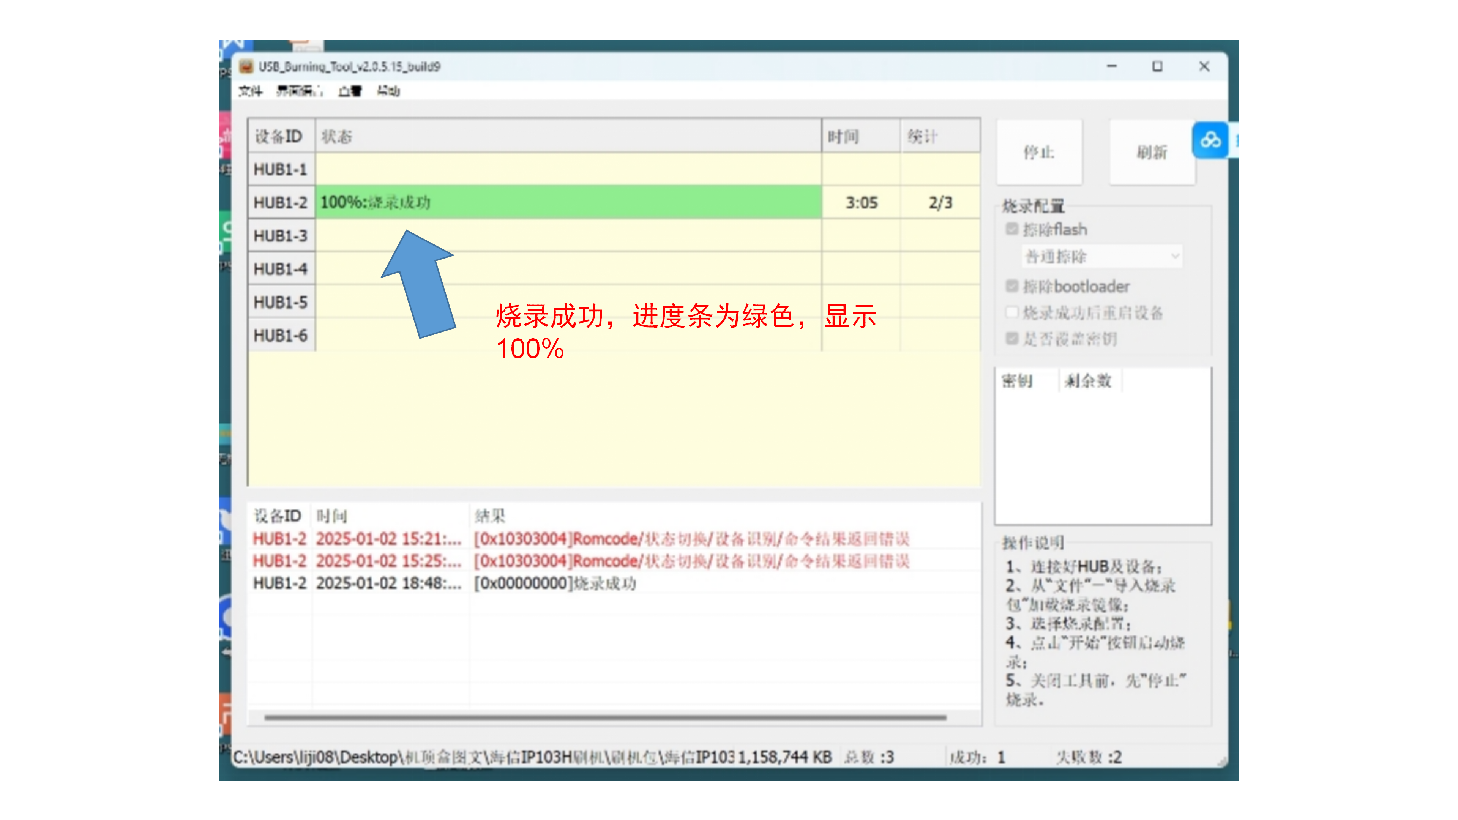The width and height of the screenshot is (1458, 820).
Task: Click the 失败数:2 status bar entry
Action: 1089,757
